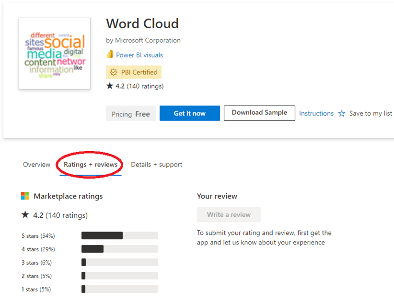Click the PBI Certified gear badge icon
Image resolution: width=394 pixels, height=300 pixels.
point(114,72)
